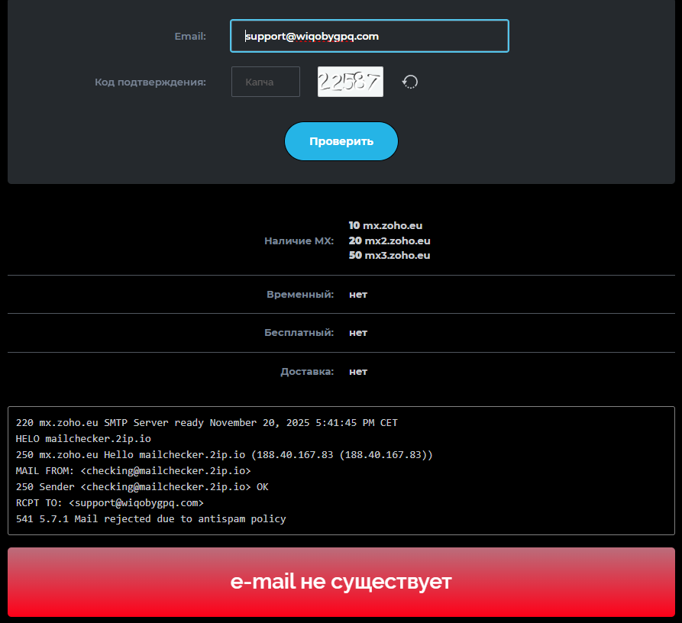This screenshot has height=623, width=682.
Task: Click the Email: field label
Action: tap(189, 36)
